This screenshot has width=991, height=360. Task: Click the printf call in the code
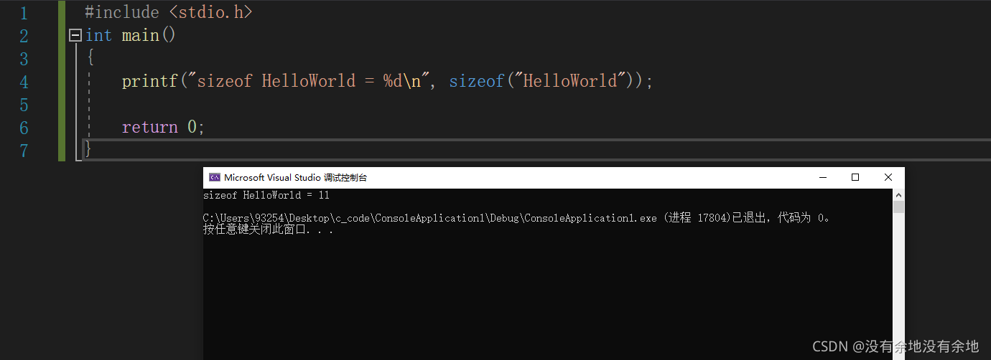pyautogui.click(x=149, y=81)
